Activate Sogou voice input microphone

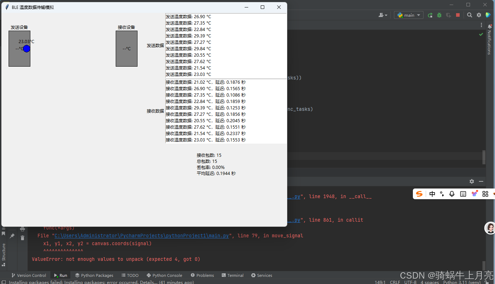tap(452, 193)
